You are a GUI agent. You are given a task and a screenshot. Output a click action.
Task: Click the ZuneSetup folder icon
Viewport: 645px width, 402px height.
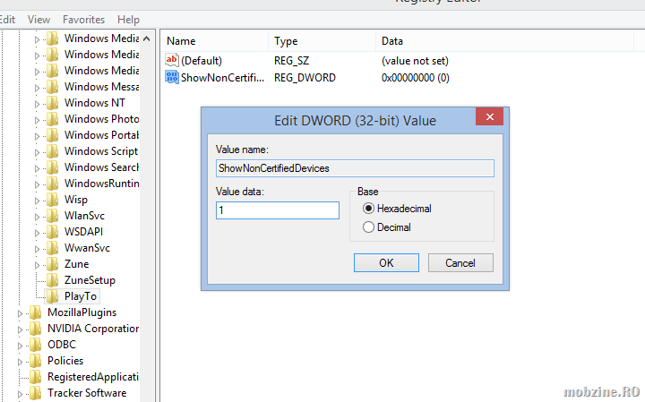click(x=52, y=280)
